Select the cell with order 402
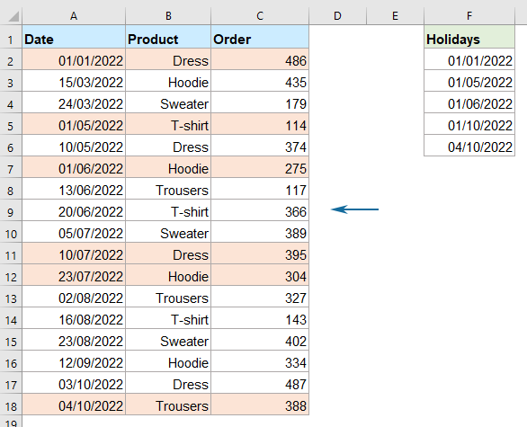Screen dimensions: 527x427 260,341
